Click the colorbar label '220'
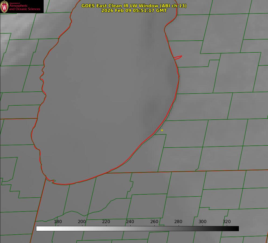Screen dimensions: 268x243 [106, 221]
